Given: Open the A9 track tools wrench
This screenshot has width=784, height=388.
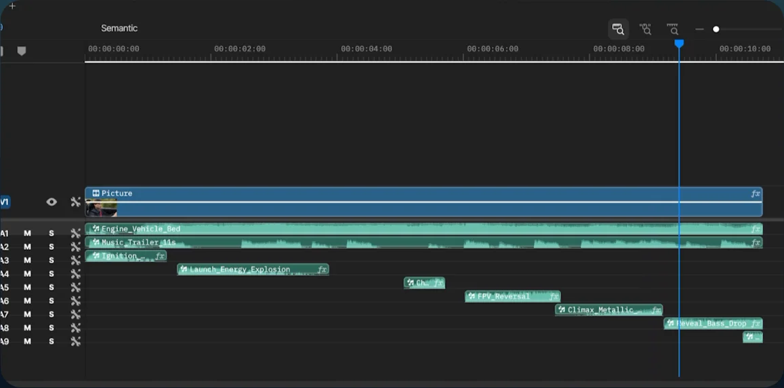Looking at the screenshot, I should tap(75, 341).
